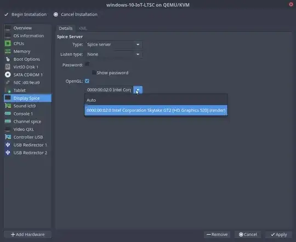296x242 pixels.
Task: Select the Tablet entry
Action: pyautogui.click(x=27, y=90)
